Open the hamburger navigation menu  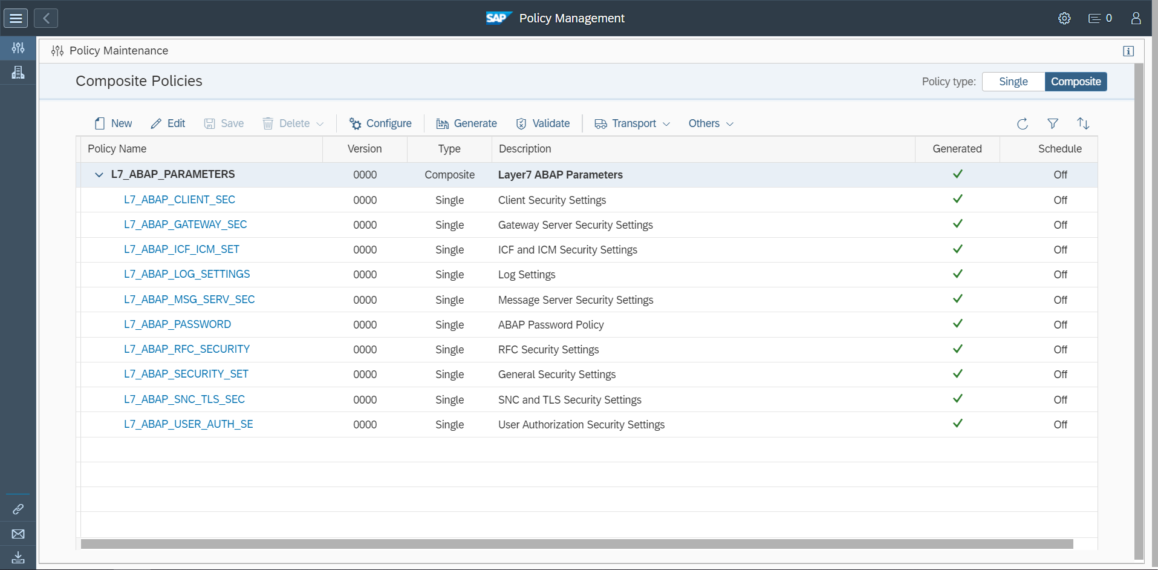point(16,18)
